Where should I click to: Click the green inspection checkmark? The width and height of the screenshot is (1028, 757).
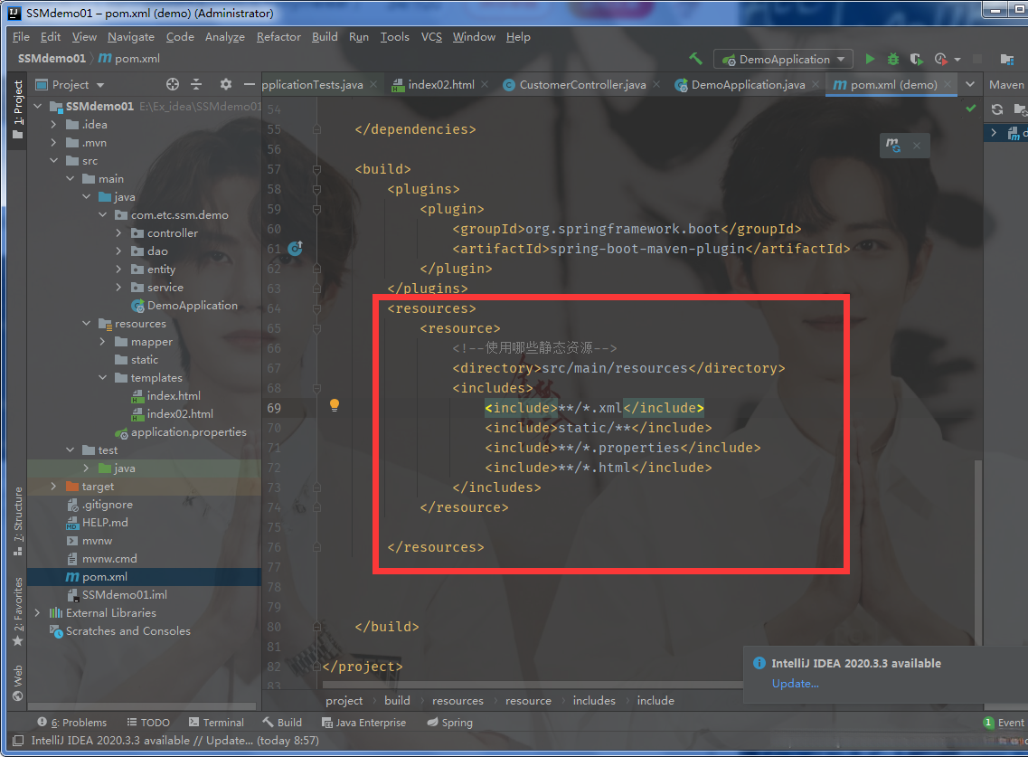coord(970,109)
